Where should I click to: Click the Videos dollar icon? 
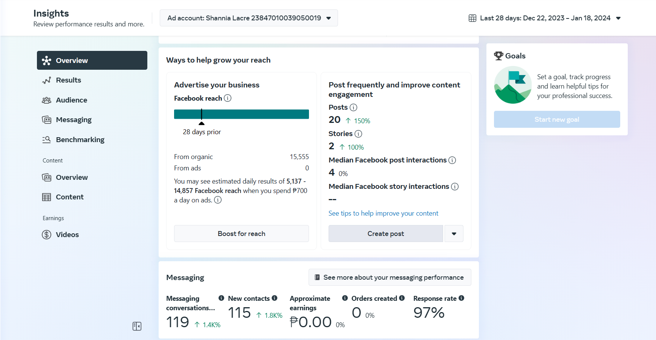pyautogui.click(x=46, y=235)
